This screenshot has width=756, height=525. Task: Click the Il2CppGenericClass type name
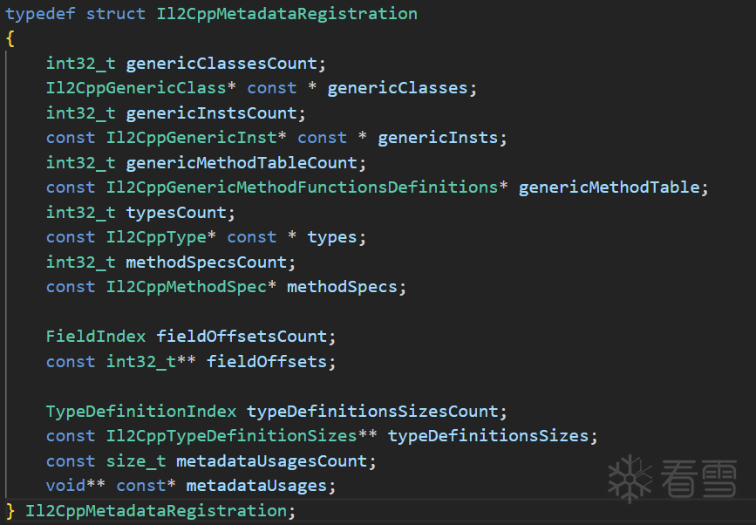135,88
